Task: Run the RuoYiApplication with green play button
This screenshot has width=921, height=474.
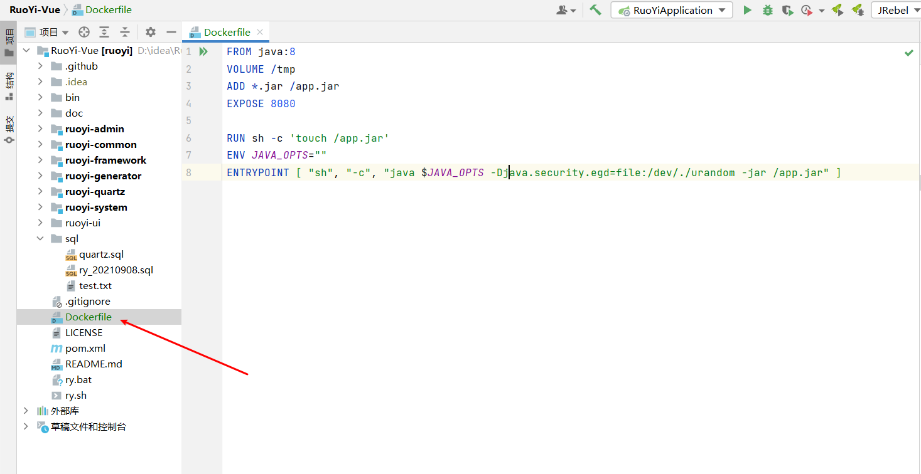Action: pos(748,9)
